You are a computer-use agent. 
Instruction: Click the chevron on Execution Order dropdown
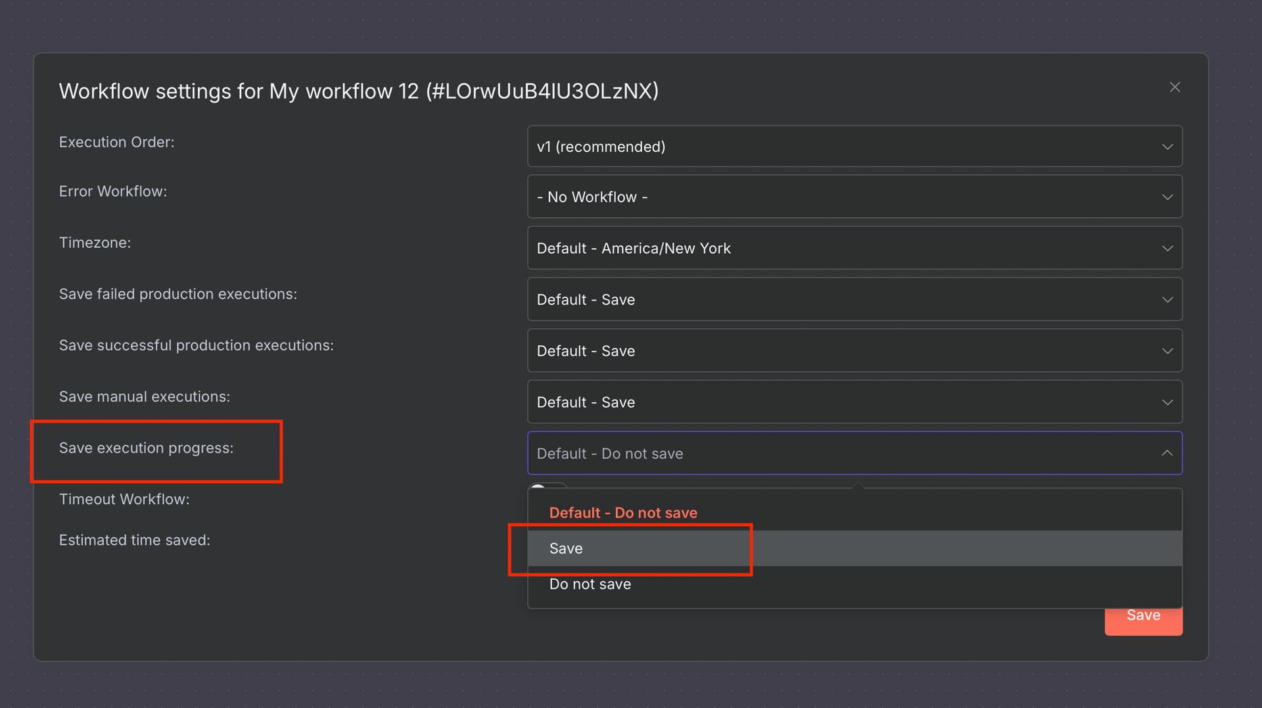[x=1167, y=146]
